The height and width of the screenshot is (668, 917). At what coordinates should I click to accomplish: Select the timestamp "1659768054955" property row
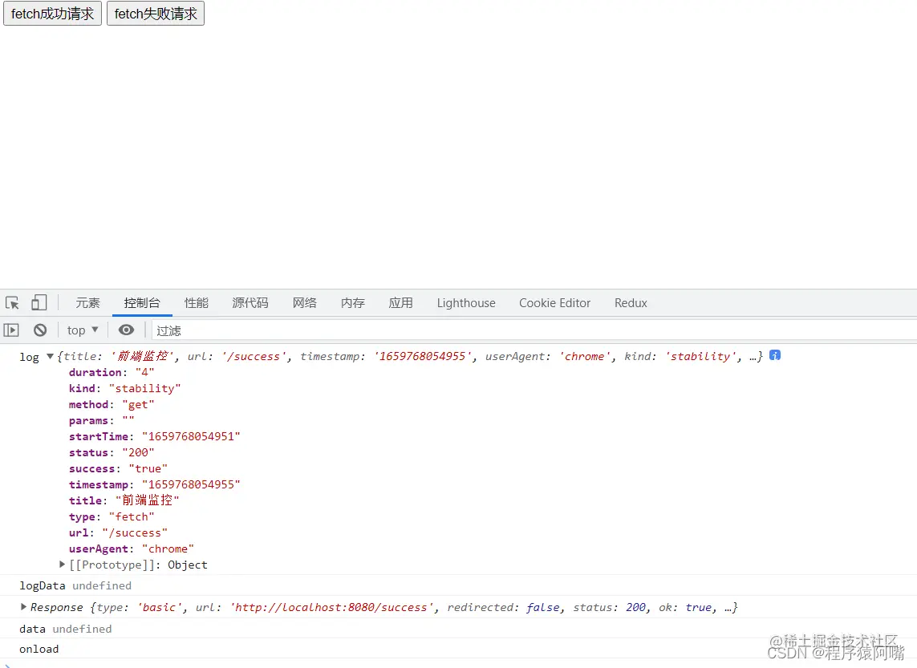click(154, 484)
